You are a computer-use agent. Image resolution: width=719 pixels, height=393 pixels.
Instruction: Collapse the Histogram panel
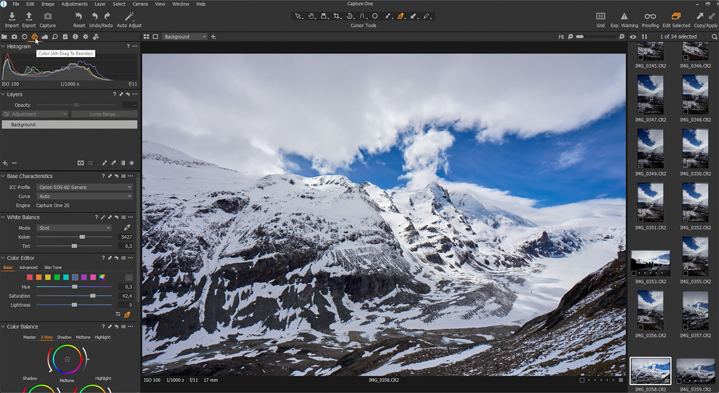point(3,46)
